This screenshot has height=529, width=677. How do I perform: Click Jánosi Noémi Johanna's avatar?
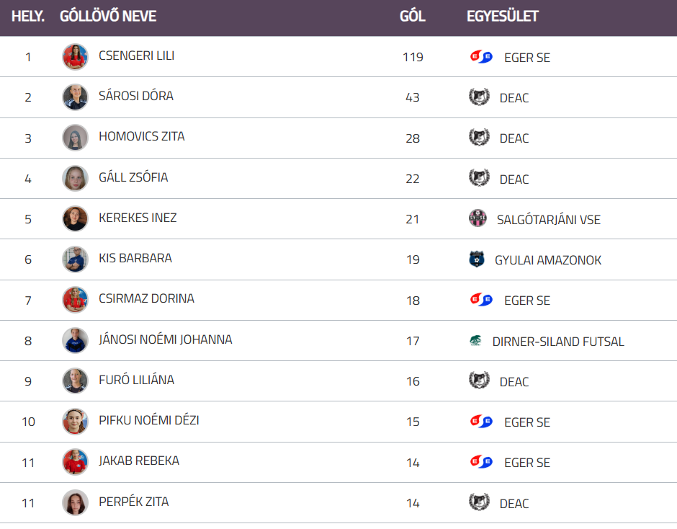pos(75,340)
